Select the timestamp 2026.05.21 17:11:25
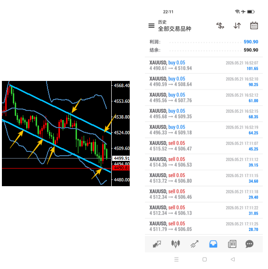This screenshot has height=269, width=268. click(242, 224)
